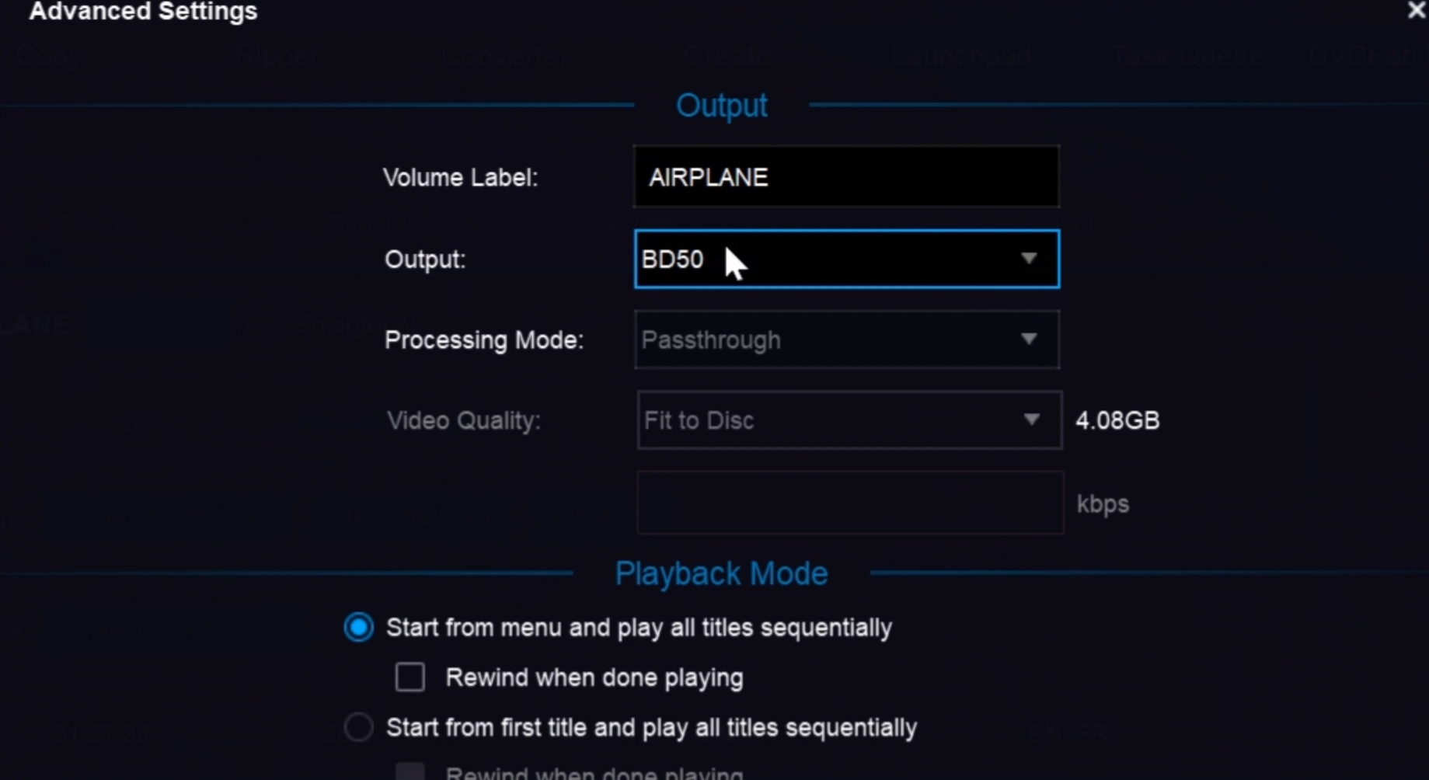Open Menu Settings behind the dialog
This screenshot has height=780, width=1429.
[412, 515]
